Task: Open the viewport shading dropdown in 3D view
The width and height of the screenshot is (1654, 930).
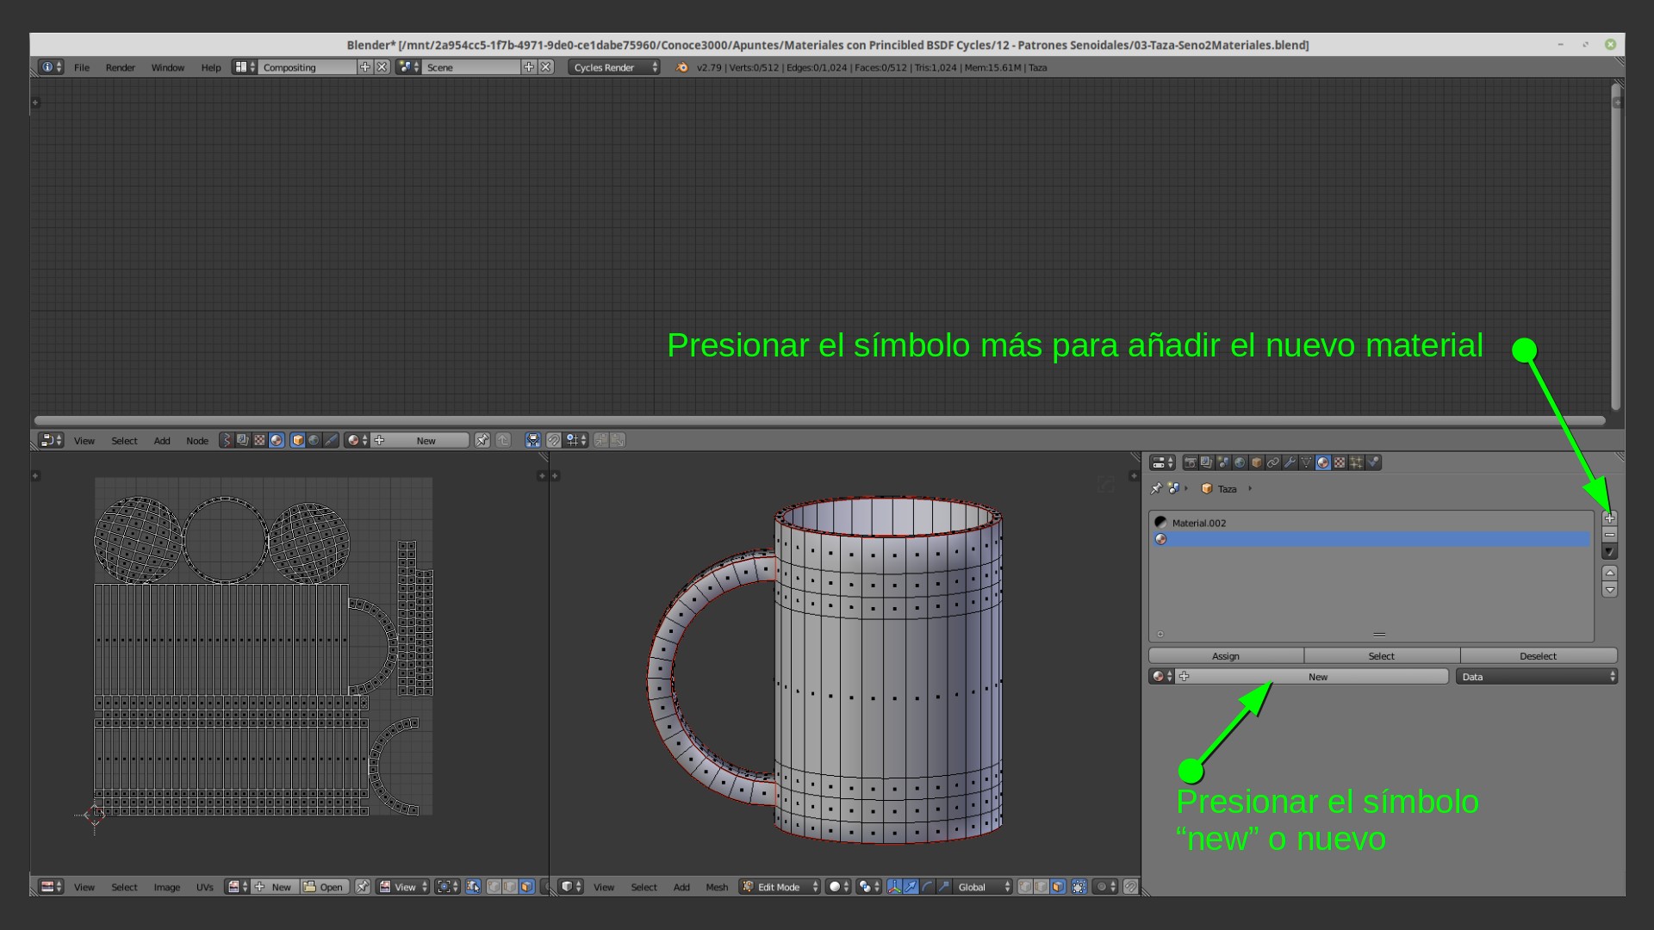Action: coord(838,887)
